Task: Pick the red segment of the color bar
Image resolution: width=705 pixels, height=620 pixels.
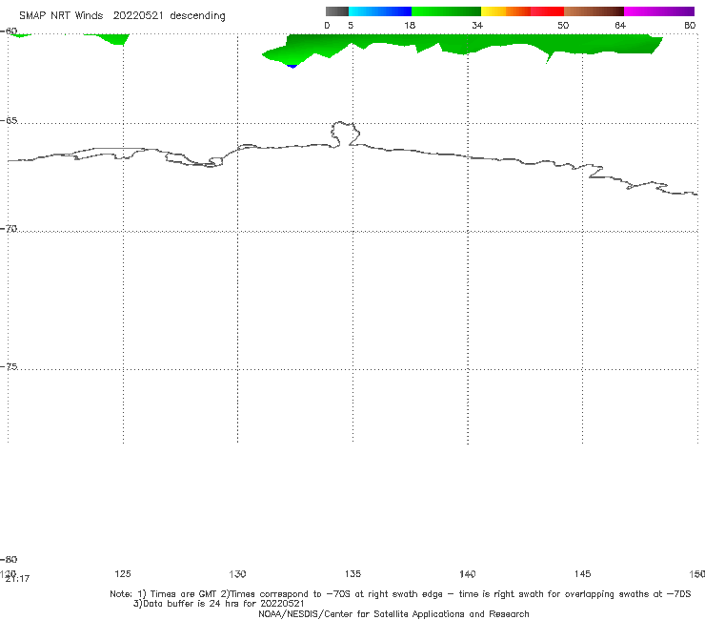Action: 547,11
